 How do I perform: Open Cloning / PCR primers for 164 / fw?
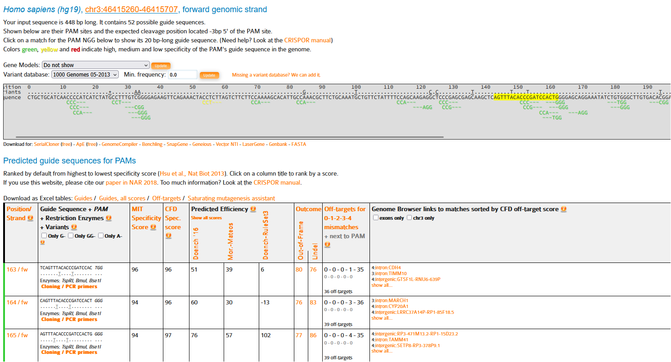tap(69, 319)
